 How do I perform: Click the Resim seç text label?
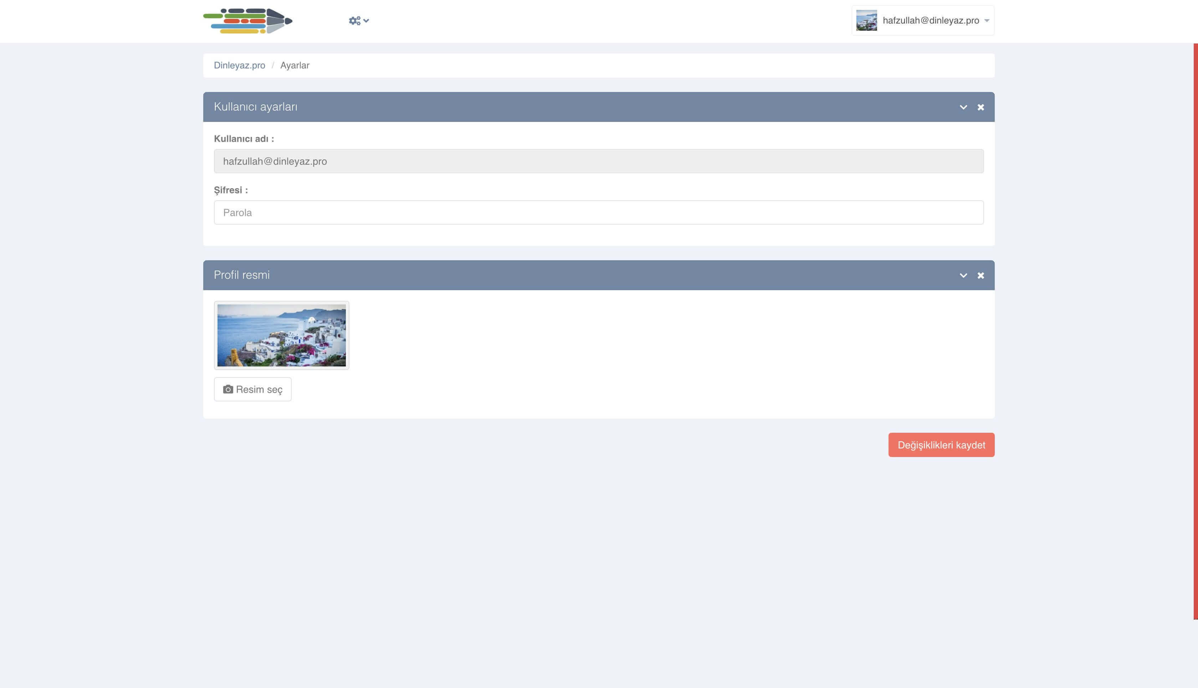pos(259,389)
